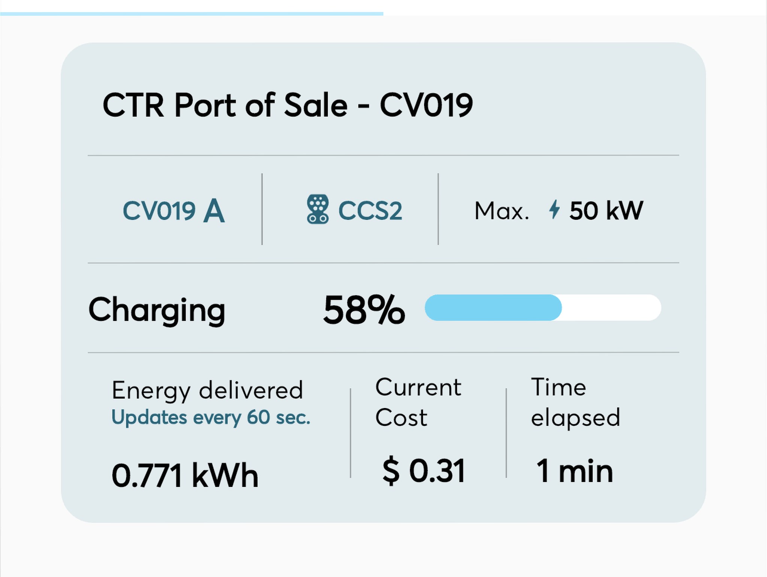Click the Energy delivered heading
This screenshot has height=577, width=767.
(207, 391)
